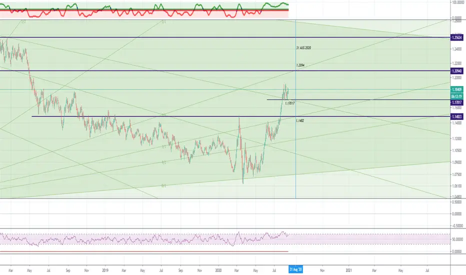Click the 1.10500 price scale value
466x275 pixels.
[457, 150]
